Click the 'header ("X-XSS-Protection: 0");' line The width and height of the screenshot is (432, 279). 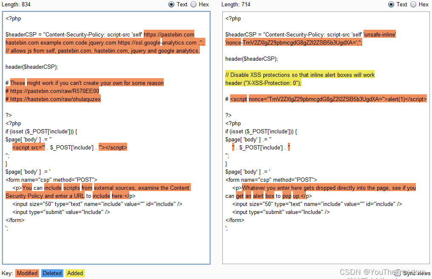coord(263,83)
